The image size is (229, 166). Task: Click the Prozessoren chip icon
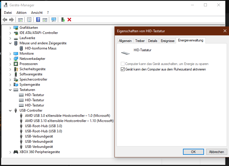(x=16, y=64)
